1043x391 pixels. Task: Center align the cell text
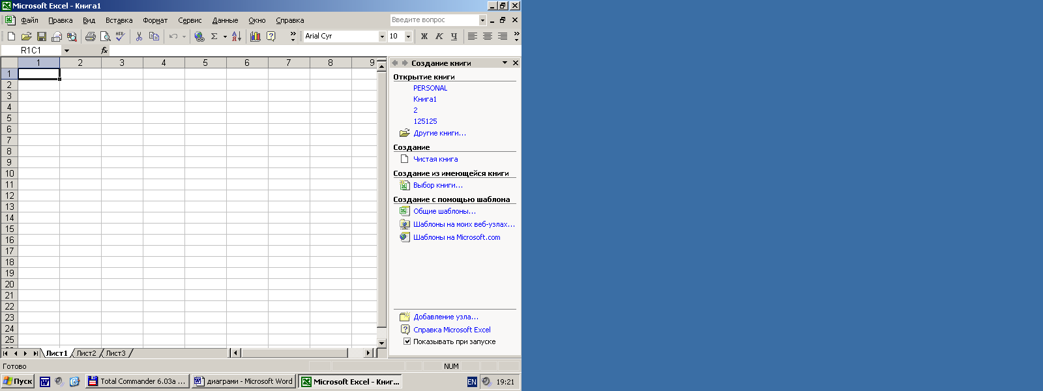tap(488, 36)
